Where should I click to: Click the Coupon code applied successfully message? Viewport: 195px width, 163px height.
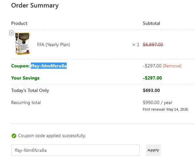tap(52, 136)
